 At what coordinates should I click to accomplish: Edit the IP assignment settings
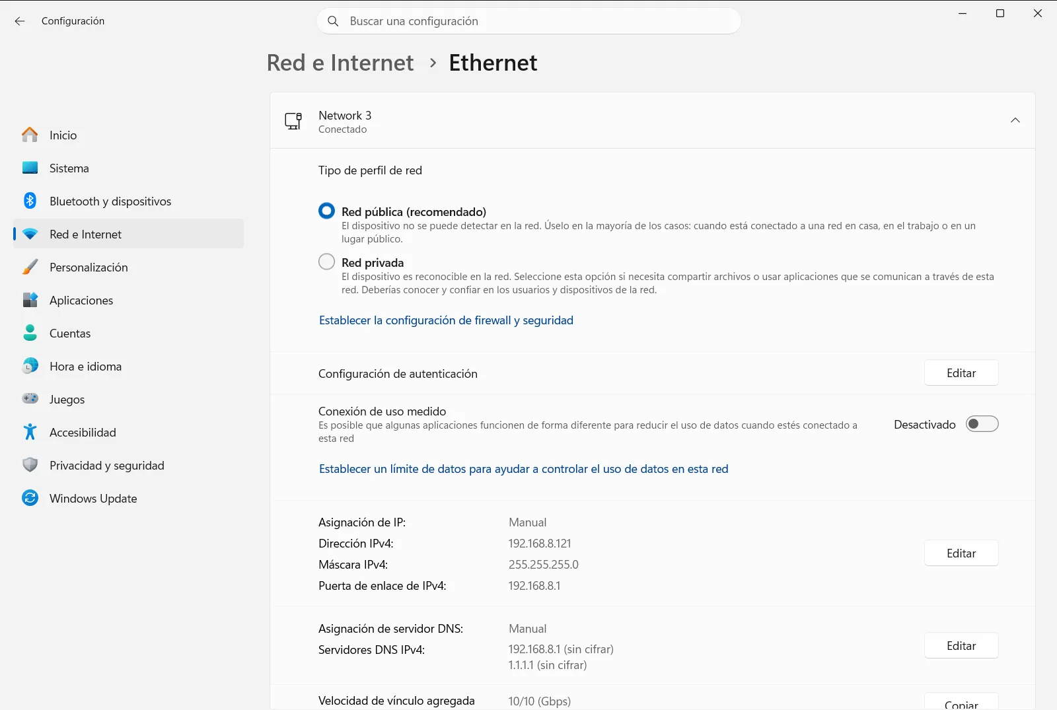point(961,553)
